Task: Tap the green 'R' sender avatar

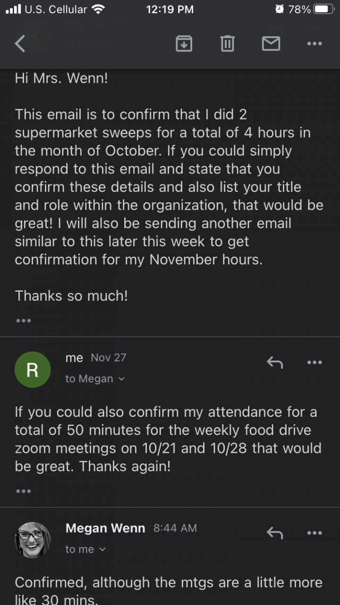Action: pos(33,369)
